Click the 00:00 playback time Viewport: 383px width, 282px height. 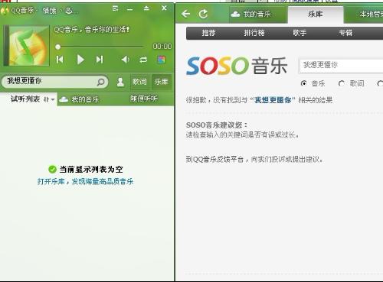(x=162, y=47)
